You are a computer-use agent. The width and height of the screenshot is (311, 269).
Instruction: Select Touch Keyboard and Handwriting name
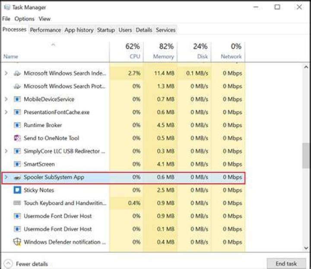65,203
